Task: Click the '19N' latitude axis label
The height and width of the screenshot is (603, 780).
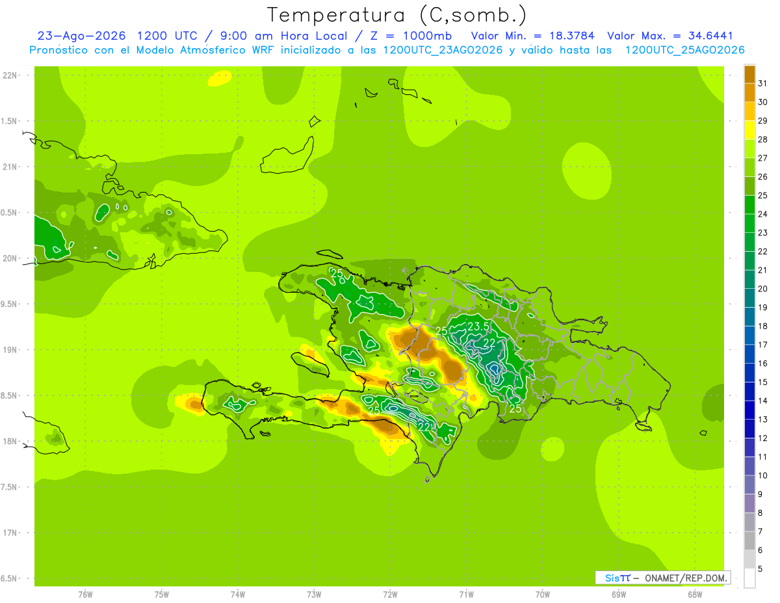Action: 10,350
